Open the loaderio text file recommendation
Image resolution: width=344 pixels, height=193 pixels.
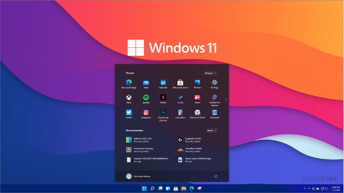coord(148,160)
